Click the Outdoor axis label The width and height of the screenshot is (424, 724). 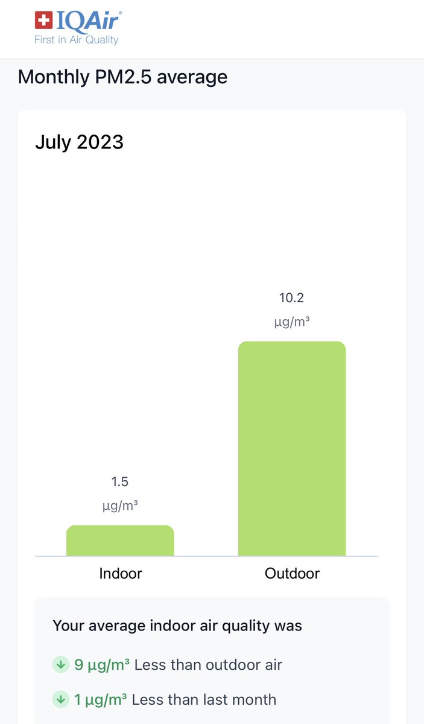point(292,573)
